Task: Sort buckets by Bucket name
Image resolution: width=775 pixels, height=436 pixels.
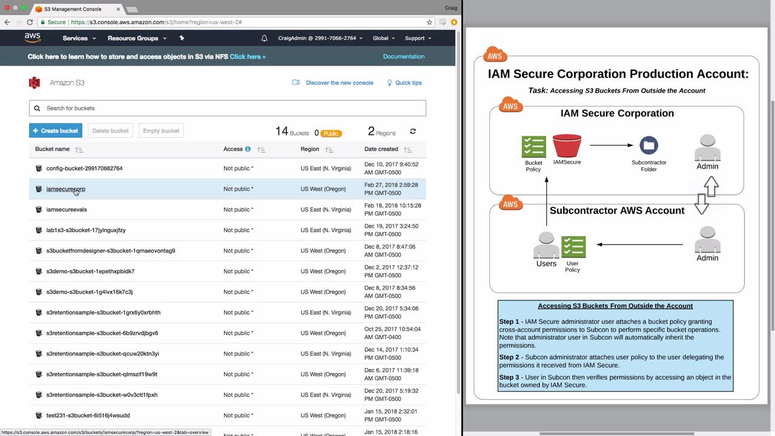Action: 79,150
